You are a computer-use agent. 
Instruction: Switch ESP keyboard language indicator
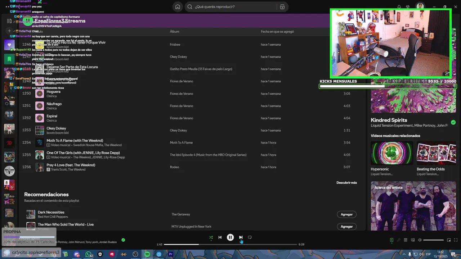tap(428, 254)
